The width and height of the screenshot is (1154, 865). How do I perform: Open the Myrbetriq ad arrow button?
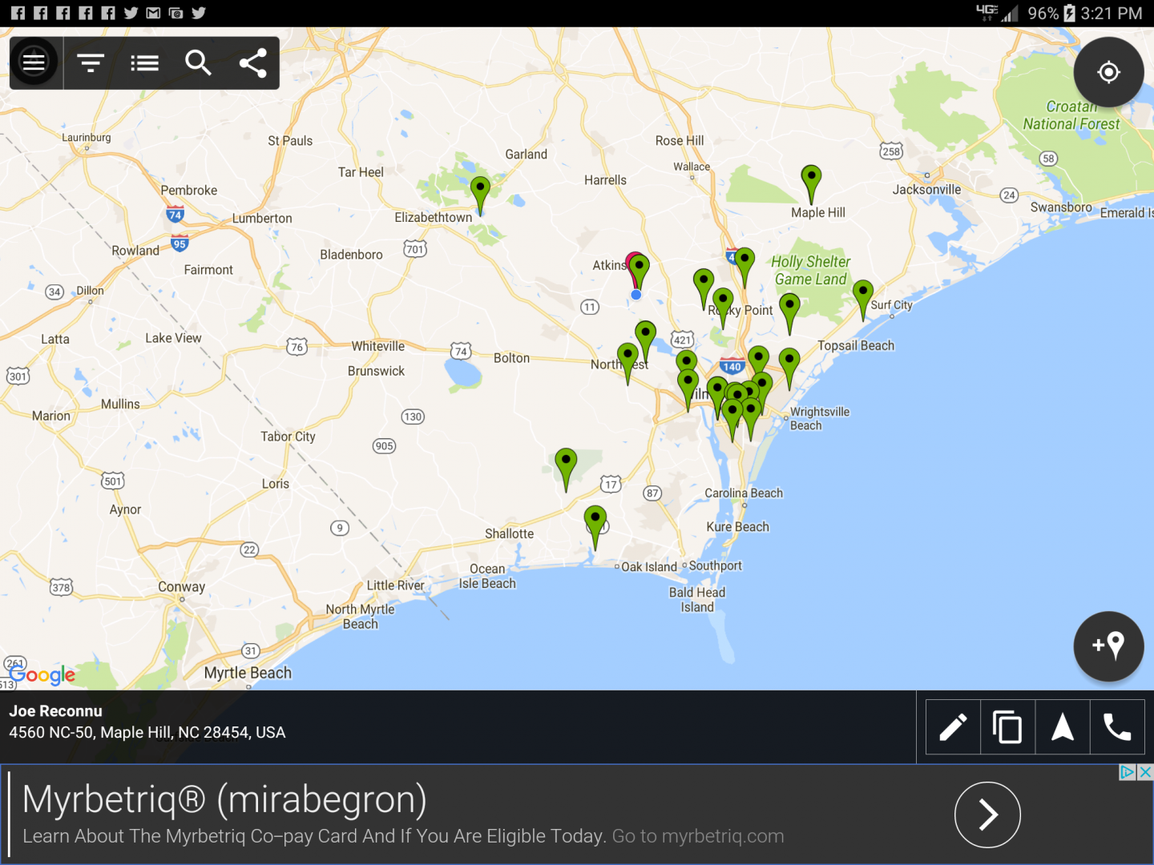click(987, 815)
